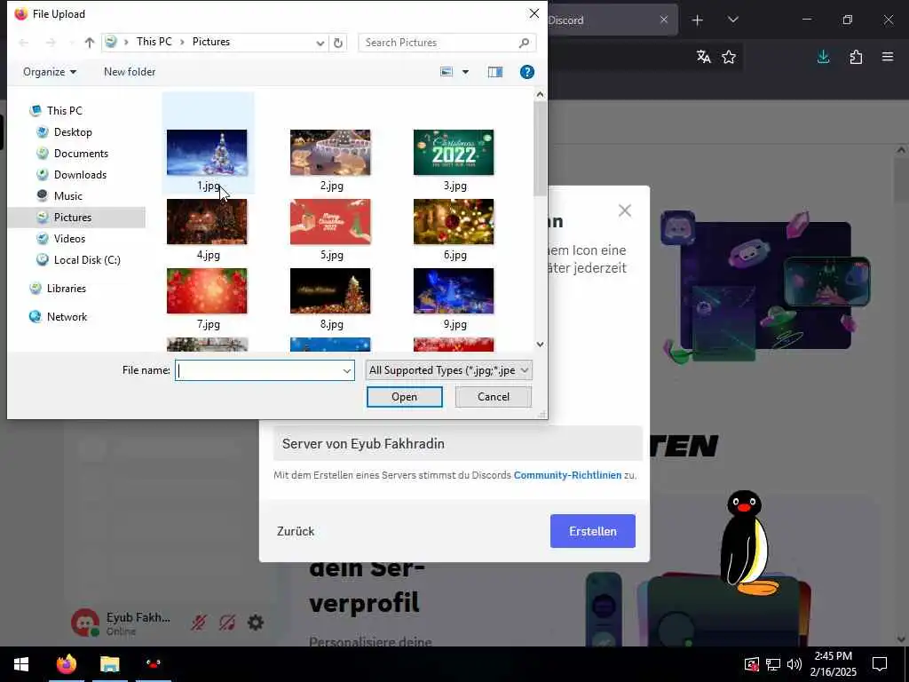This screenshot has width=909, height=682.
Task: Open Firefox list all tabs dropdown
Action: [x=732, y=20]
